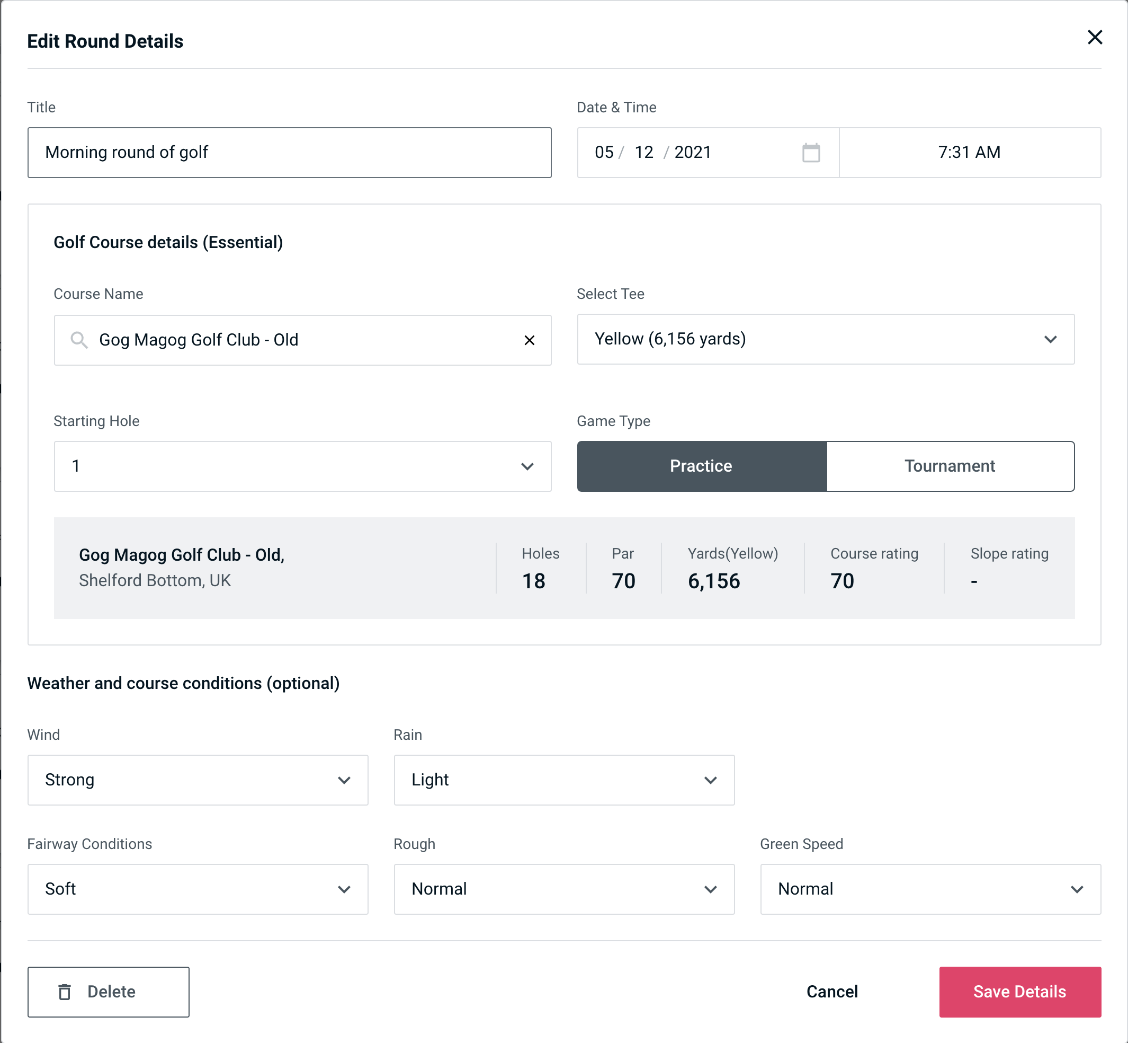Expand the Fairway Conditions dropdown

pyautogui.click(x=198, y=890)
